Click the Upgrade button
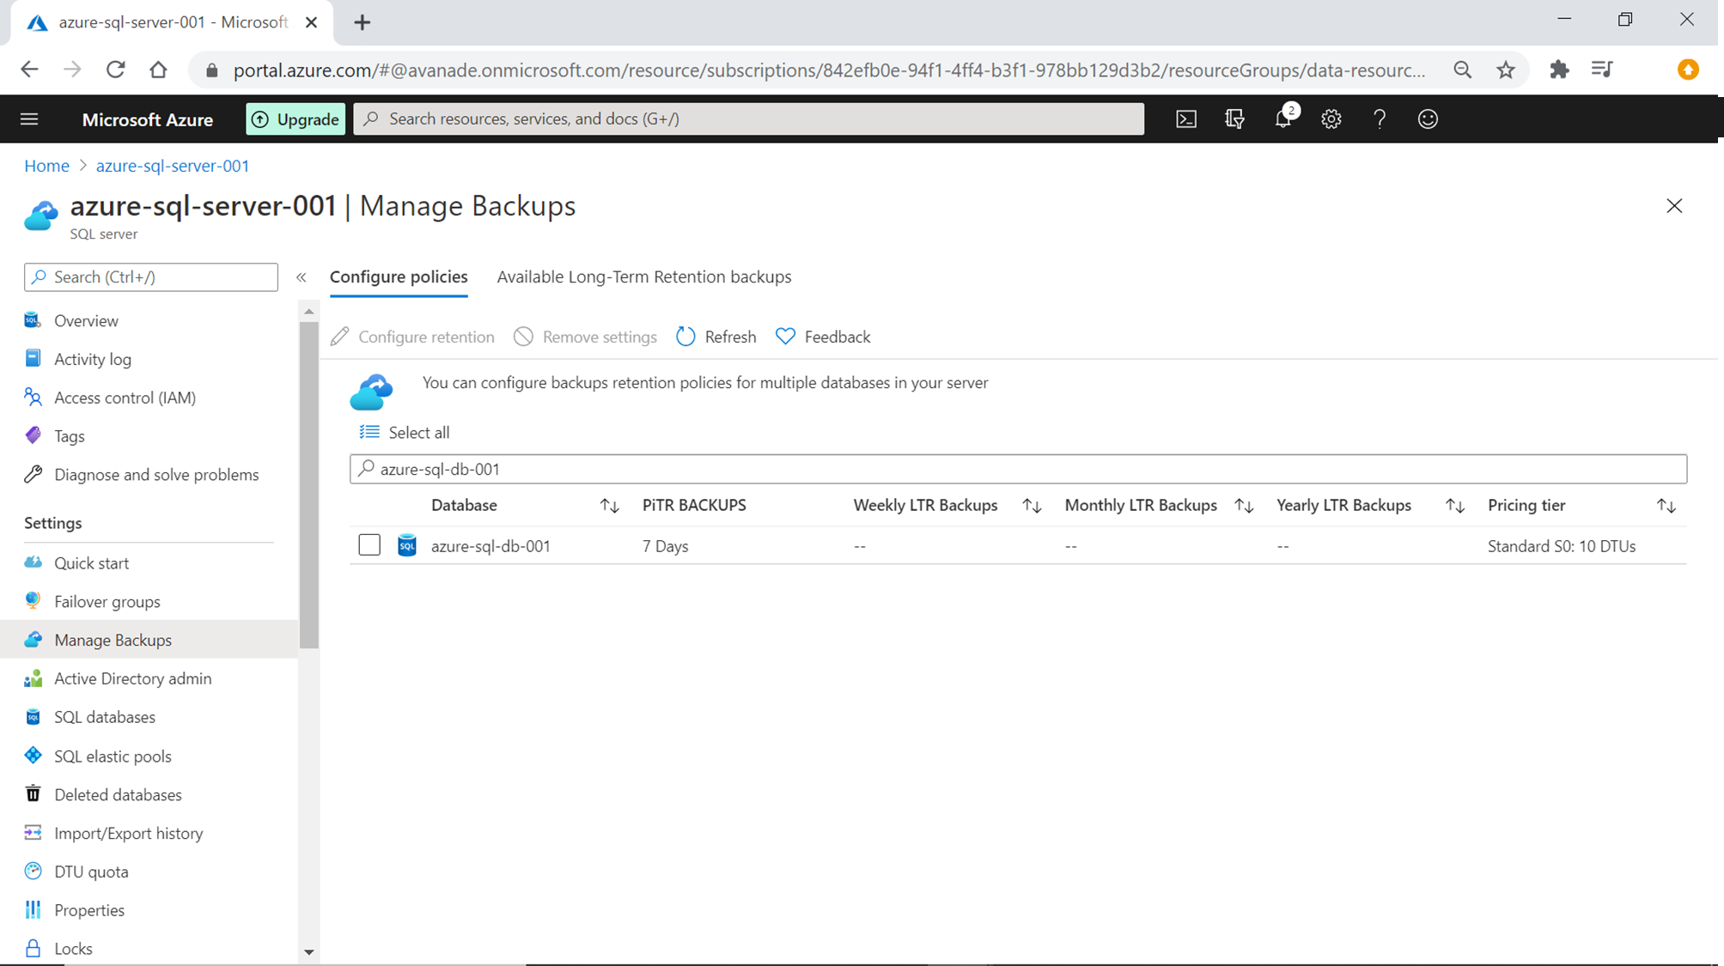This screenshot has height=966, width=1724. pyautogui.click(x=295, y=119)
